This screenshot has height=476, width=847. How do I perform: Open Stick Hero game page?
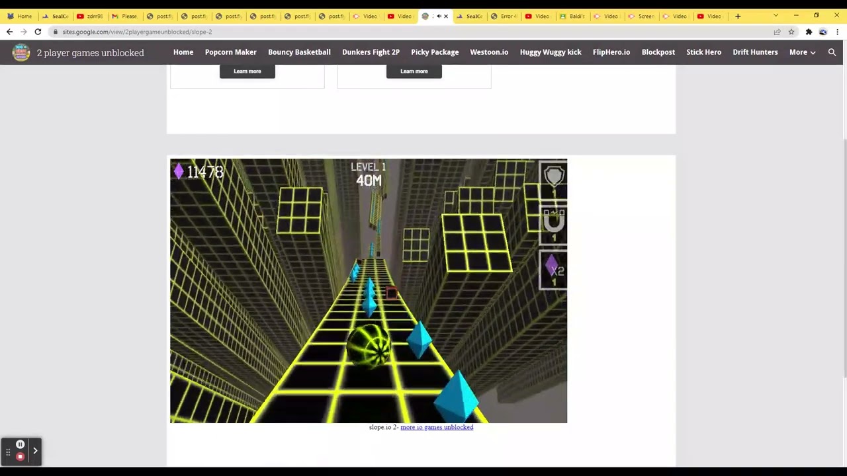(x=703, y=52)
